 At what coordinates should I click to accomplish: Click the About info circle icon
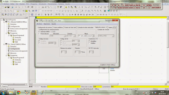55,7
